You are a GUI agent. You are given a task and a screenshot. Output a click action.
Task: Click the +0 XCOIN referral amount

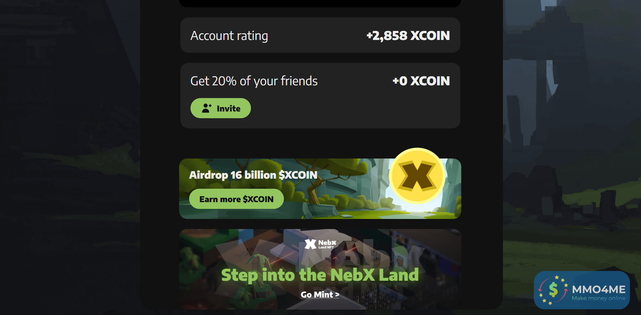click(x=421, y=81)
